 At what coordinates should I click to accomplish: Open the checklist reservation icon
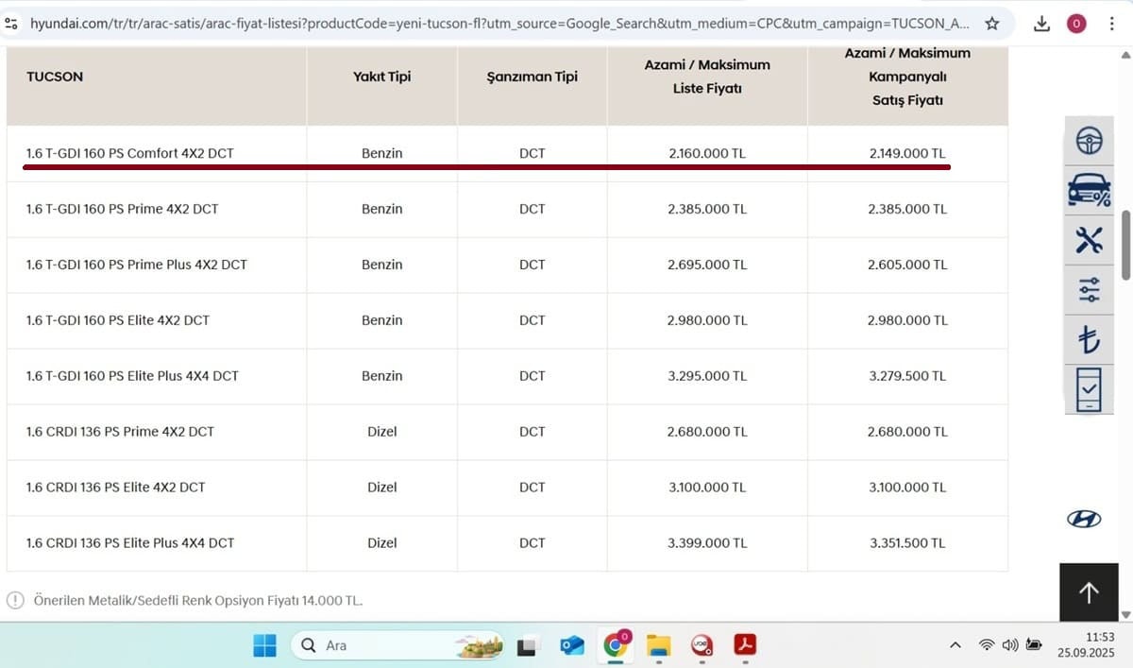[x=1089, y=389]
